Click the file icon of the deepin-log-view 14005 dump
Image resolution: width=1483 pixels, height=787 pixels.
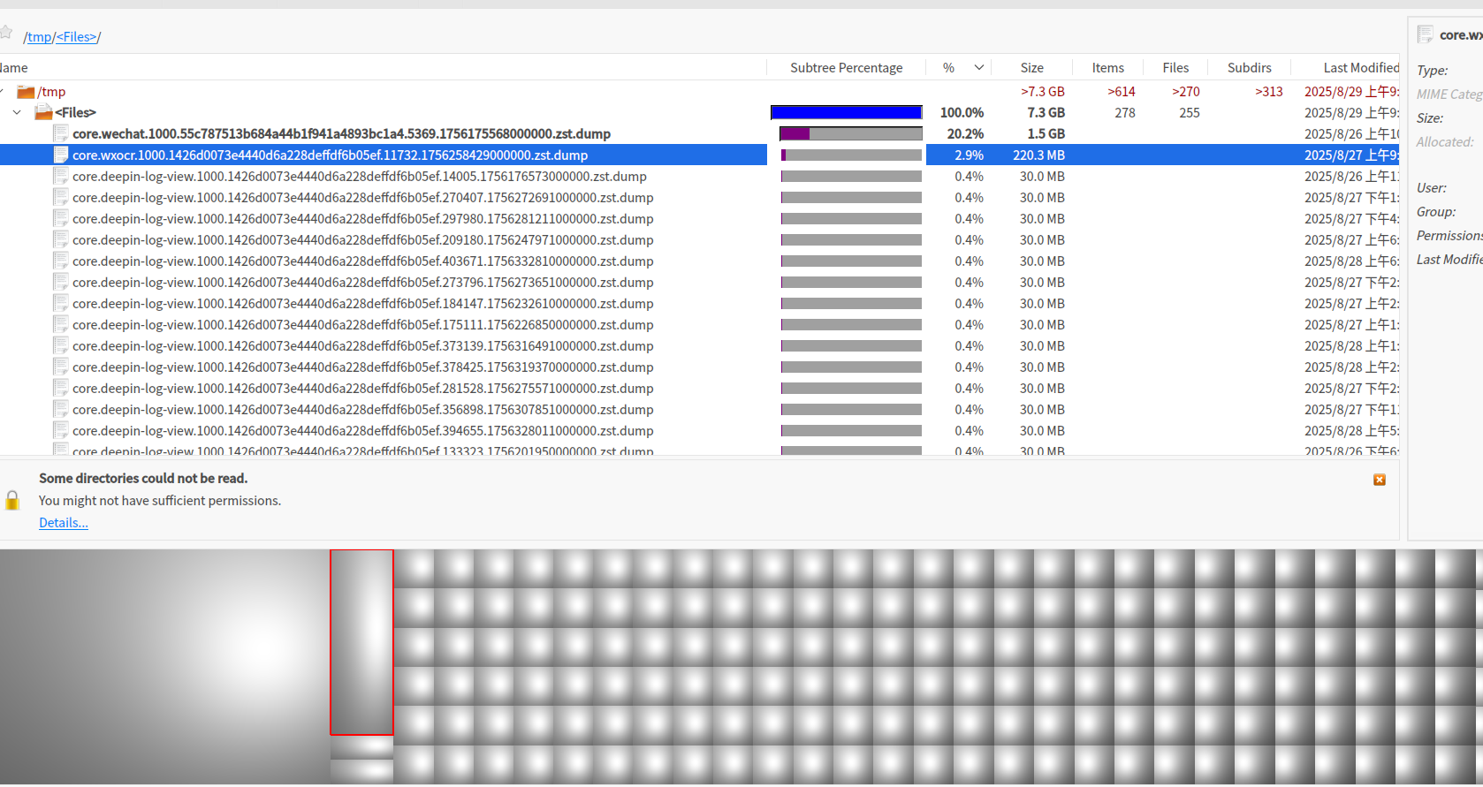[x=61, y=176]
